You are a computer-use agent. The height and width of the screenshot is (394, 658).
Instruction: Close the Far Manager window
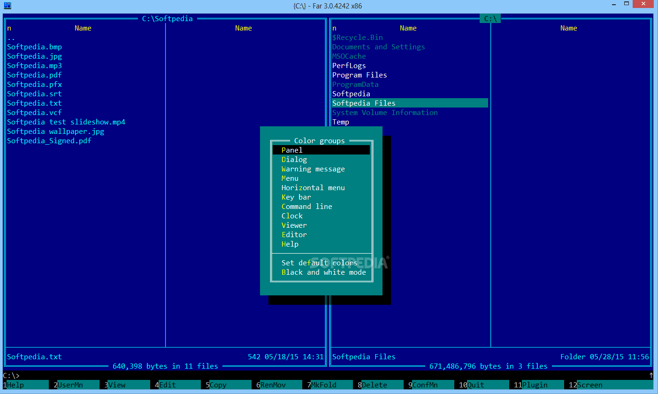644,4
